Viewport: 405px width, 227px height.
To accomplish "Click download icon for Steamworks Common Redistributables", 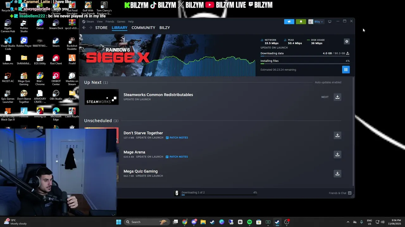I will pyautogui.click(x=337, y=97).
